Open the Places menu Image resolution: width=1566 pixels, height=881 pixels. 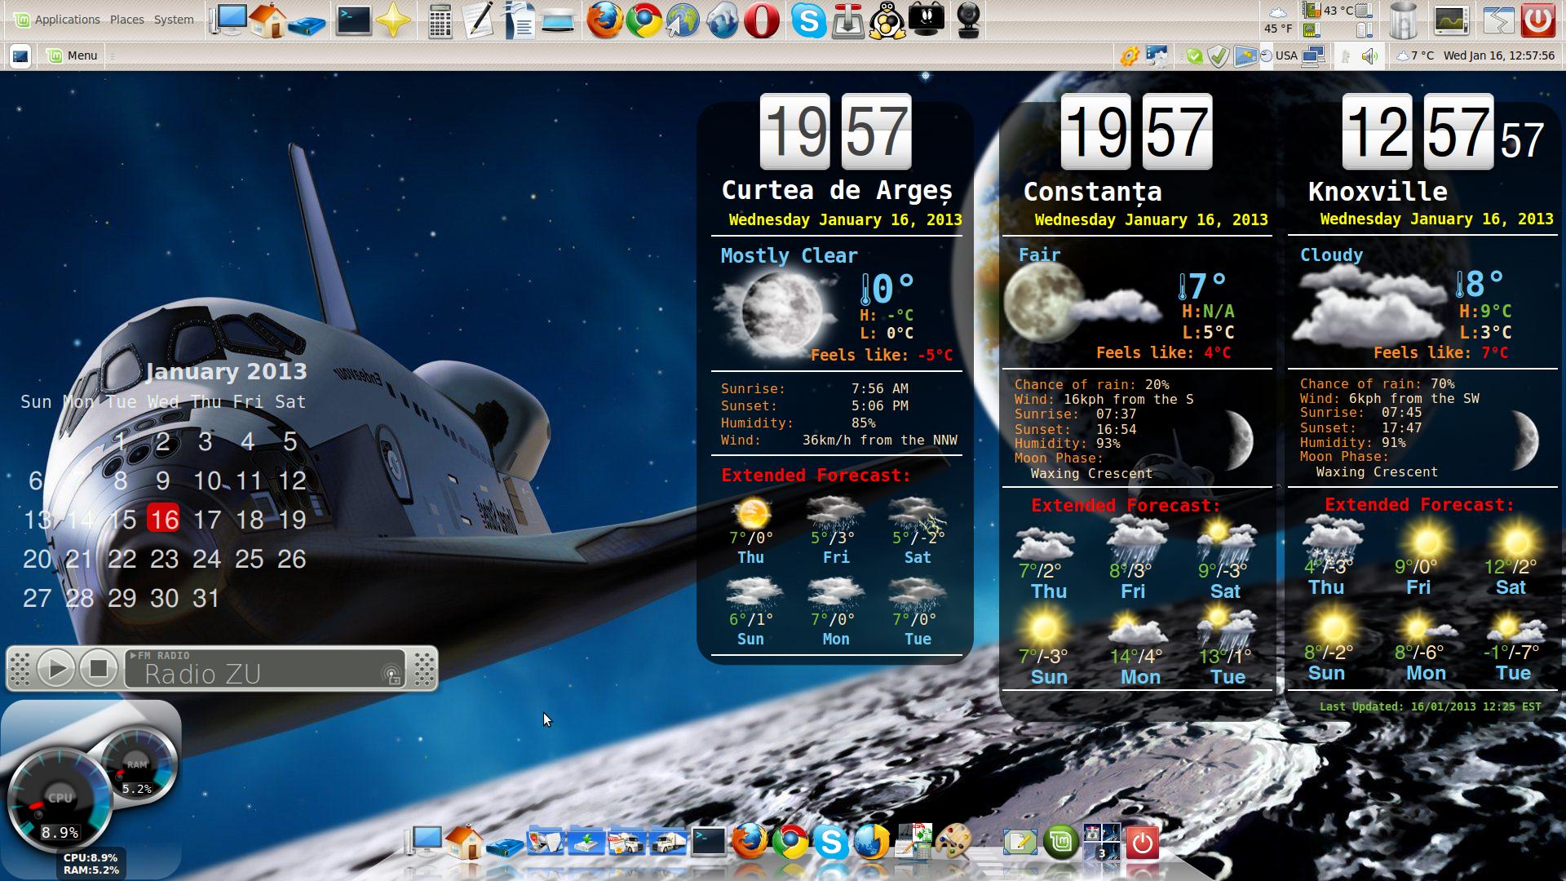126,20
